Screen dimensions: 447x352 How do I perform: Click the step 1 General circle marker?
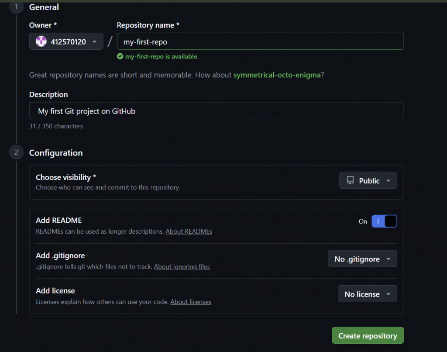[x=16, y=7]
